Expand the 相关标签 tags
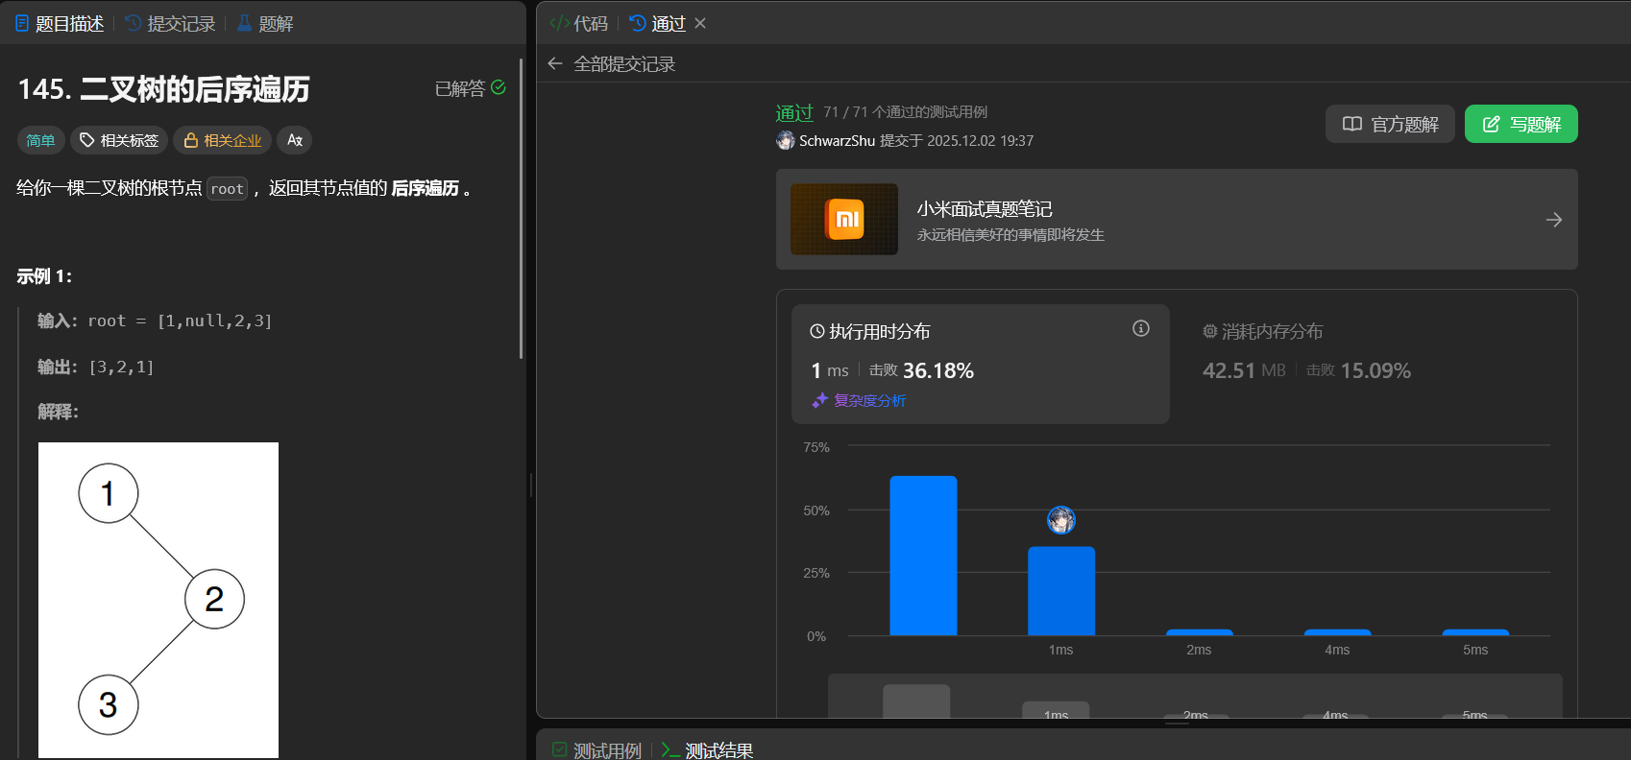 click(119, 140)
